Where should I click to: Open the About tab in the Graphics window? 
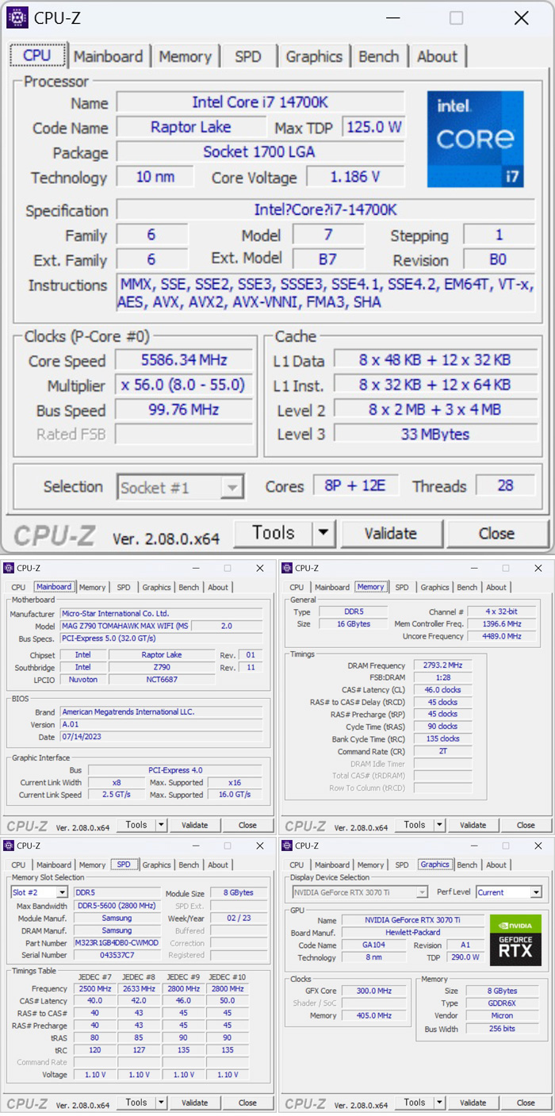(x=496, y=865)
